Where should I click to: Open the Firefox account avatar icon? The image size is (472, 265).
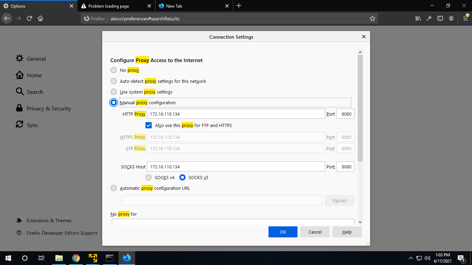(x=451, y=19)
